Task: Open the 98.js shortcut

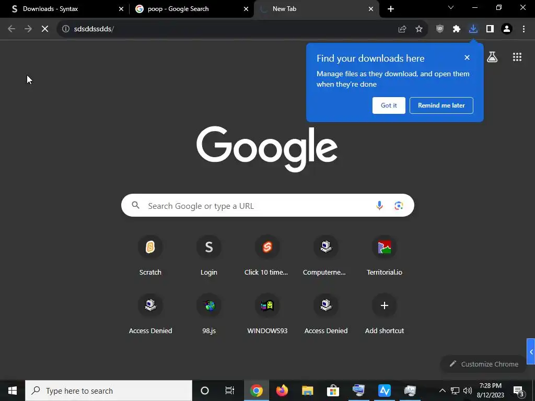Action: point(209,314)
